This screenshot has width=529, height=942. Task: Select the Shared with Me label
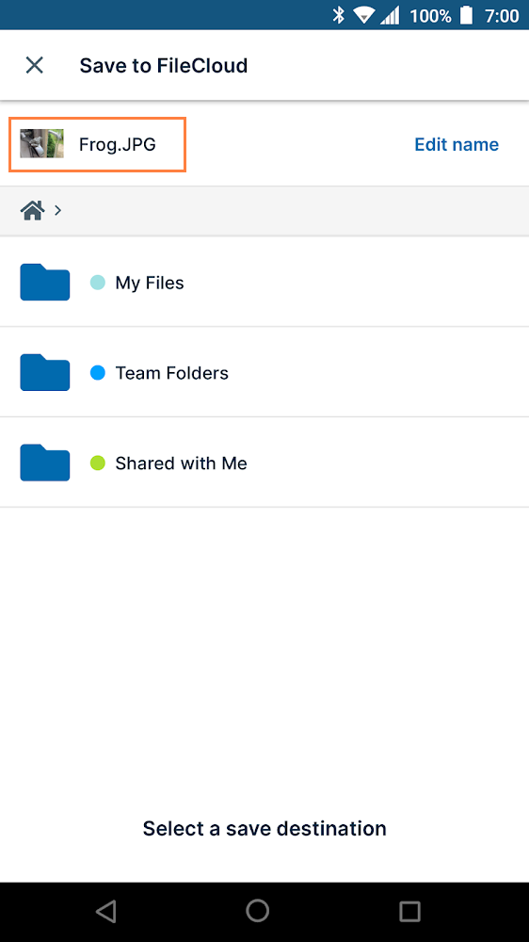pos(181,463)
